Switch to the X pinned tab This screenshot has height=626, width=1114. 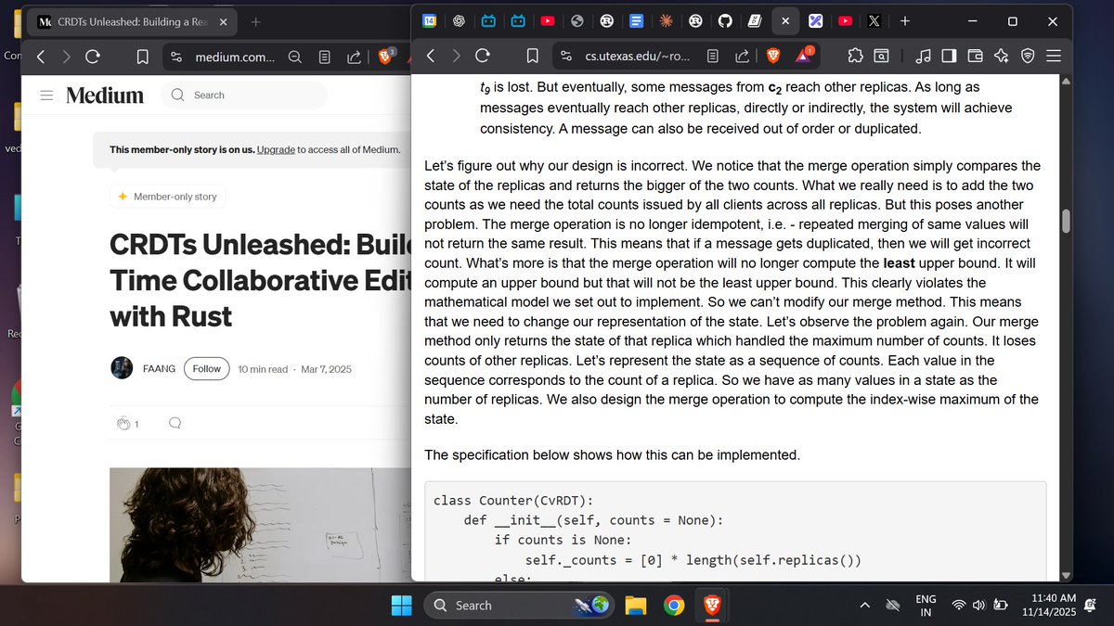(x=874, y=20)
